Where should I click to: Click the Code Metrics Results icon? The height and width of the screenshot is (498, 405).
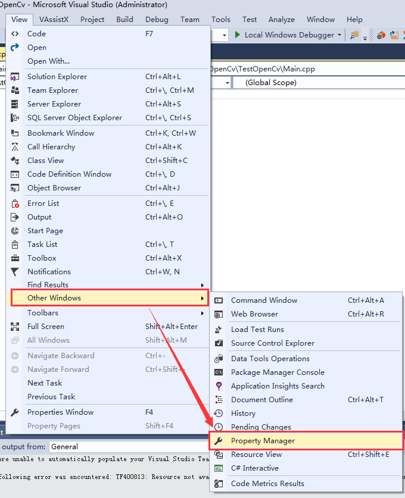pyautogui.click(x=219, y=483)
